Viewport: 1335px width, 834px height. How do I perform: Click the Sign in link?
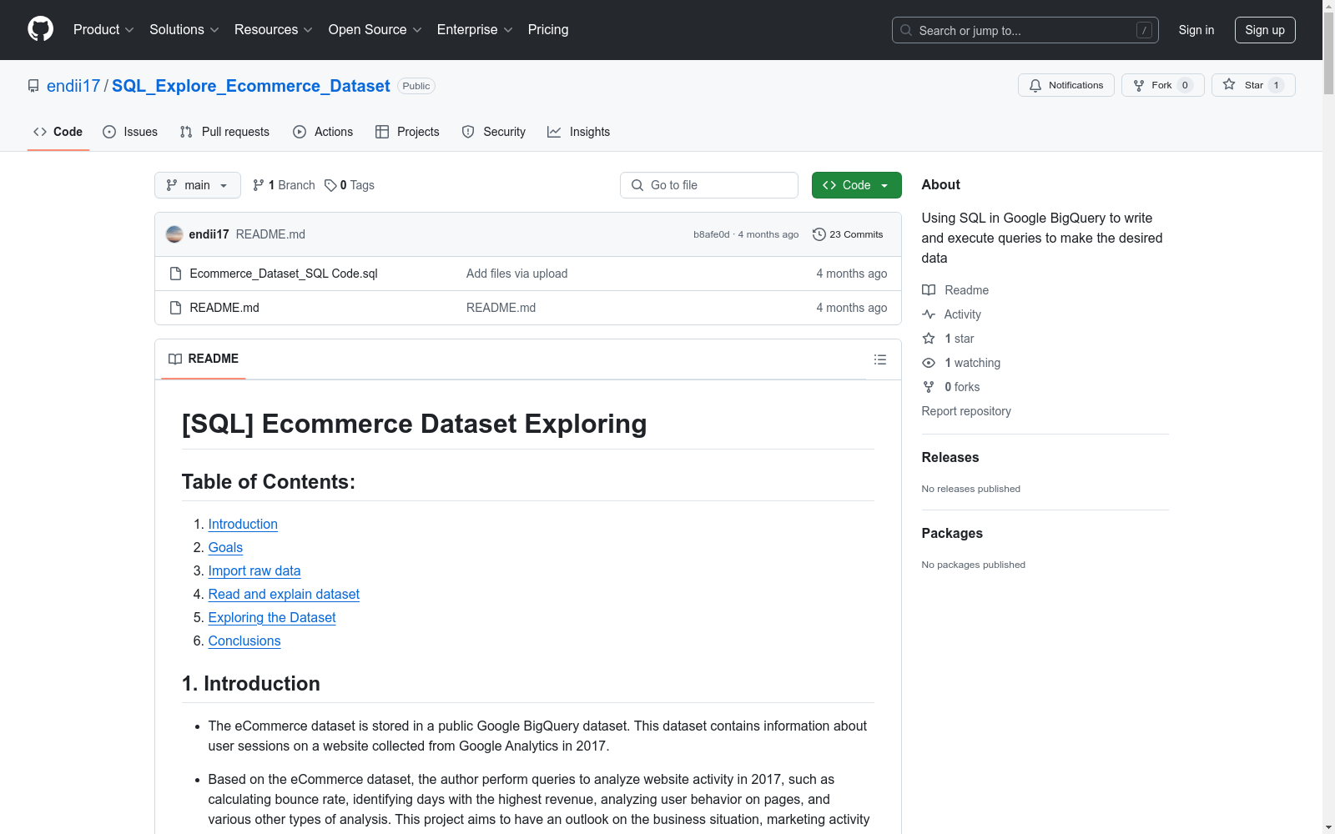point(1196,30)
